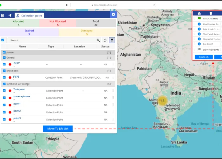The height and width of the screenshot is (159, 222).
Task: Click the filter funnel icon
Action: 112,40
